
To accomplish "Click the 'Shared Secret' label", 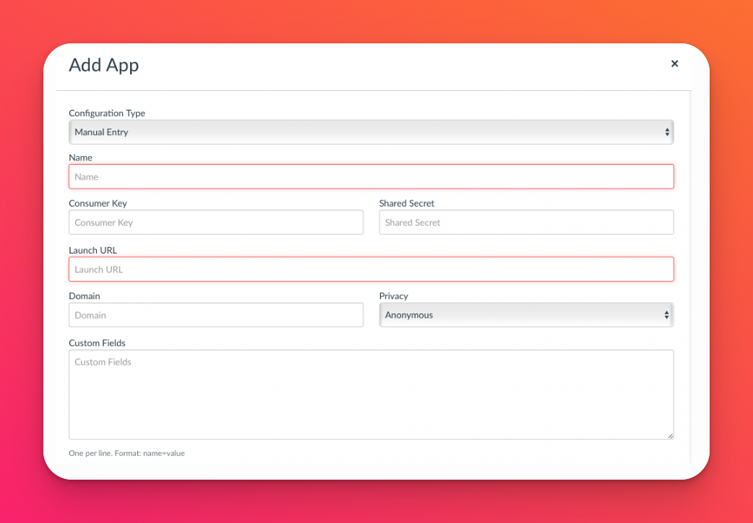I will 406,203.
